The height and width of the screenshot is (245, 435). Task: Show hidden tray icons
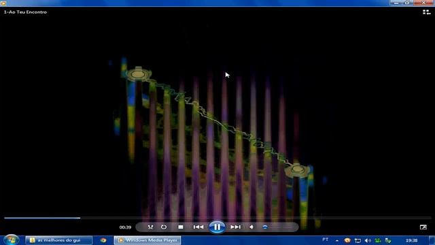337,240
